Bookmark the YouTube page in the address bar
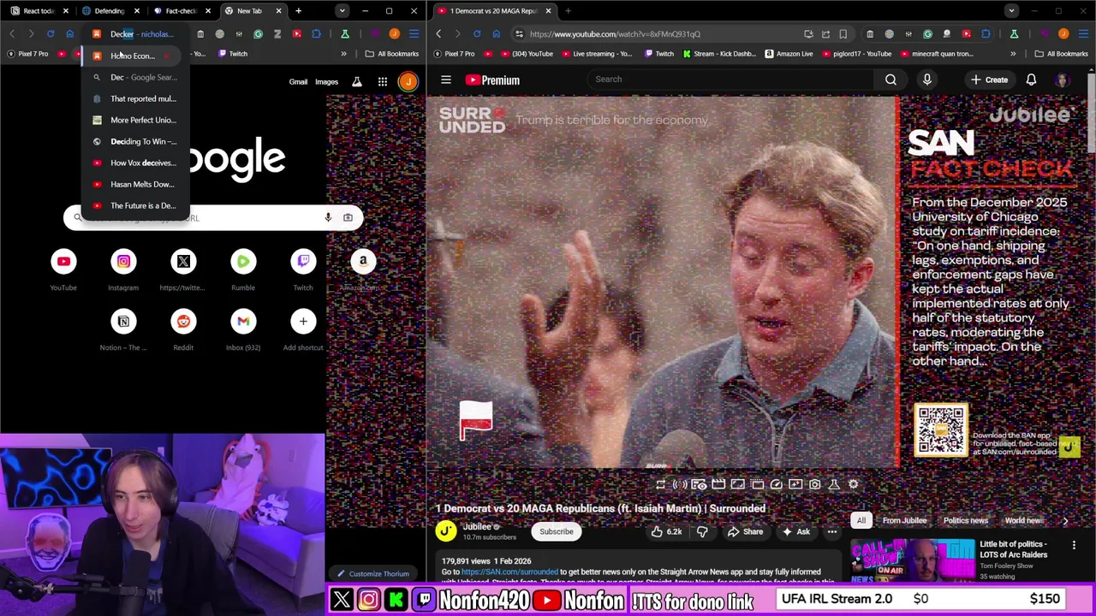 843,34
